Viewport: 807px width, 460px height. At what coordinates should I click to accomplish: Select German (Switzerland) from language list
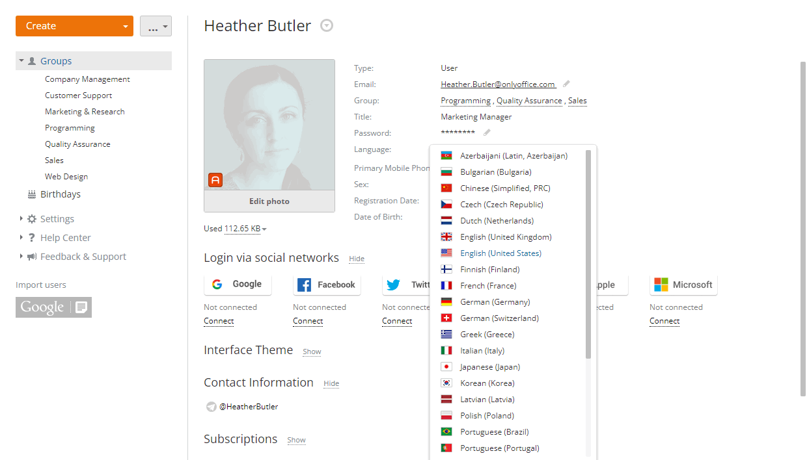[x=499, y=318]
